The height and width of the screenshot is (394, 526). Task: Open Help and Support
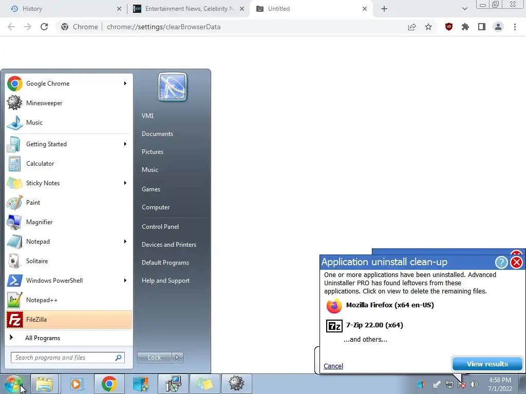pos(165,281)
